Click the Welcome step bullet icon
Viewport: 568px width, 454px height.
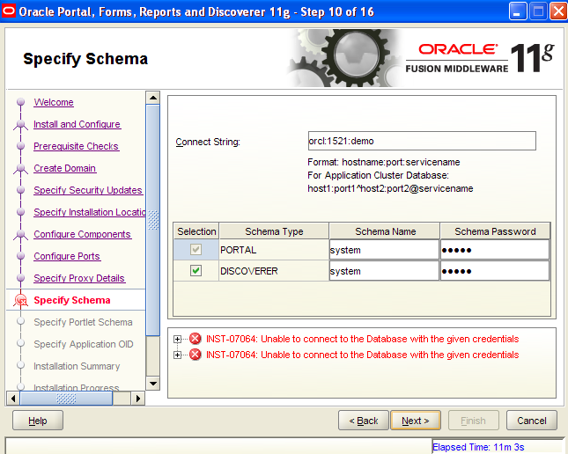pos(20,102)
